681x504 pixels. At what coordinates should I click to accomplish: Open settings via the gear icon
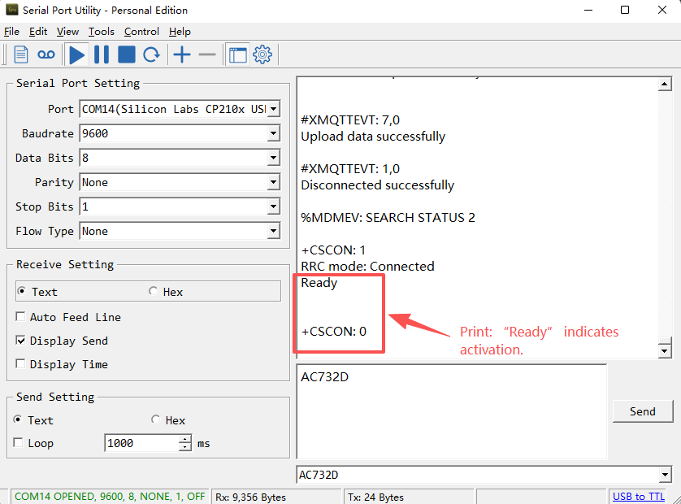[262, 54]
